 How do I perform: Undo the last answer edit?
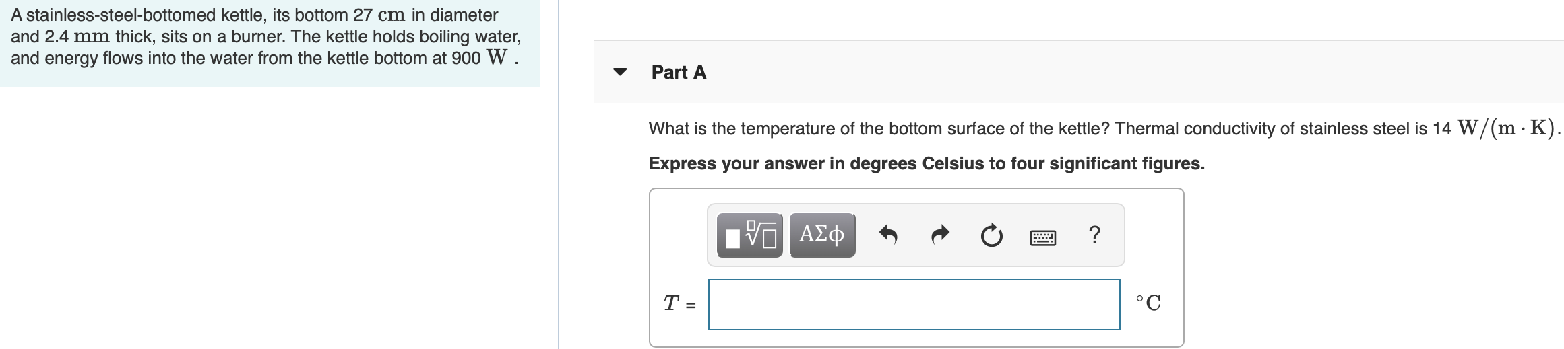(x=888, y=235)
